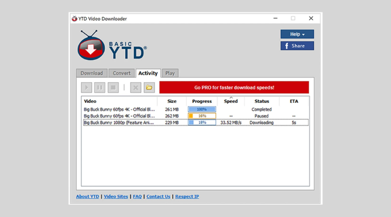Select the Paused Big Buck Bunny 60fps row

click(196, 116)
